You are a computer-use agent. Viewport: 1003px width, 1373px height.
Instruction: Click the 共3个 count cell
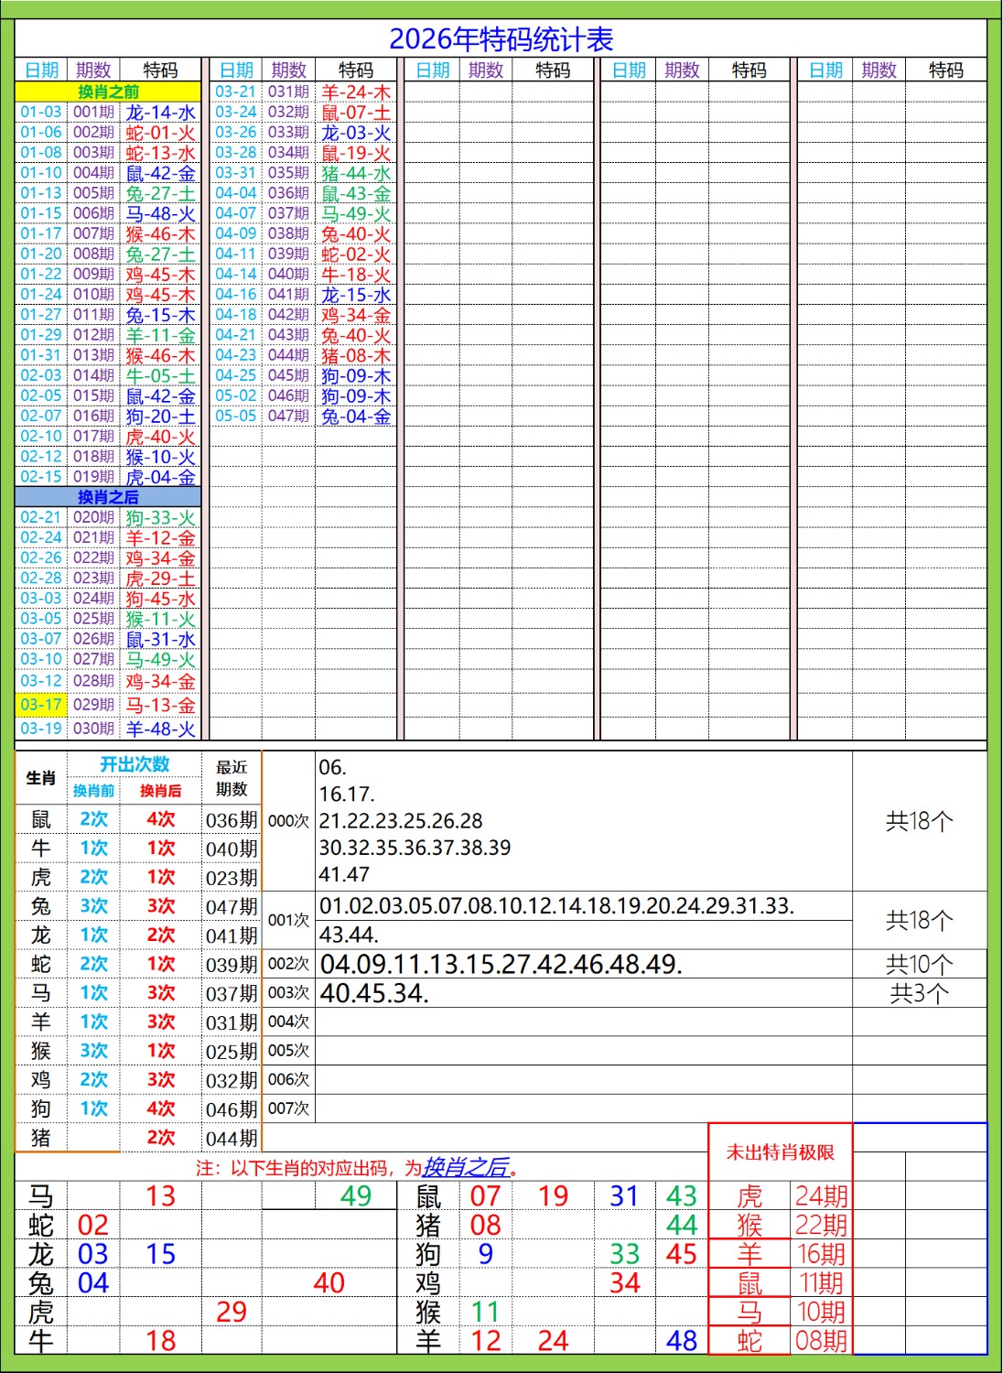pyautogui.click(x=920, y=993)
